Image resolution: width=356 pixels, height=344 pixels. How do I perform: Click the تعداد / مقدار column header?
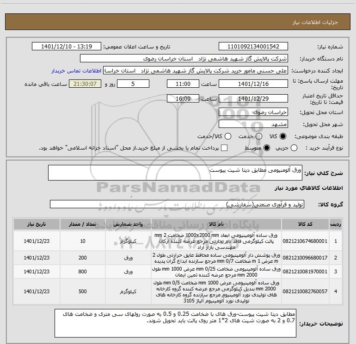click(83, 224)
